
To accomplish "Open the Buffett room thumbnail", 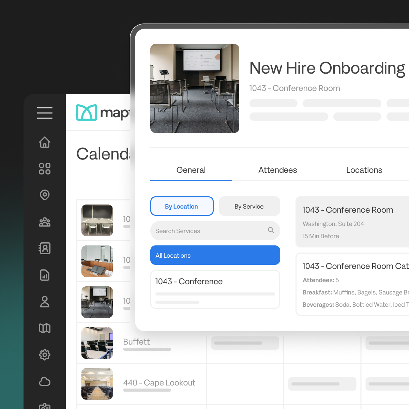I will tap(97, 343).
